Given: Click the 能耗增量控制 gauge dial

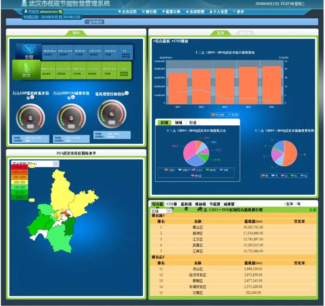Looking at the screenshot, I should pos(112,114).
